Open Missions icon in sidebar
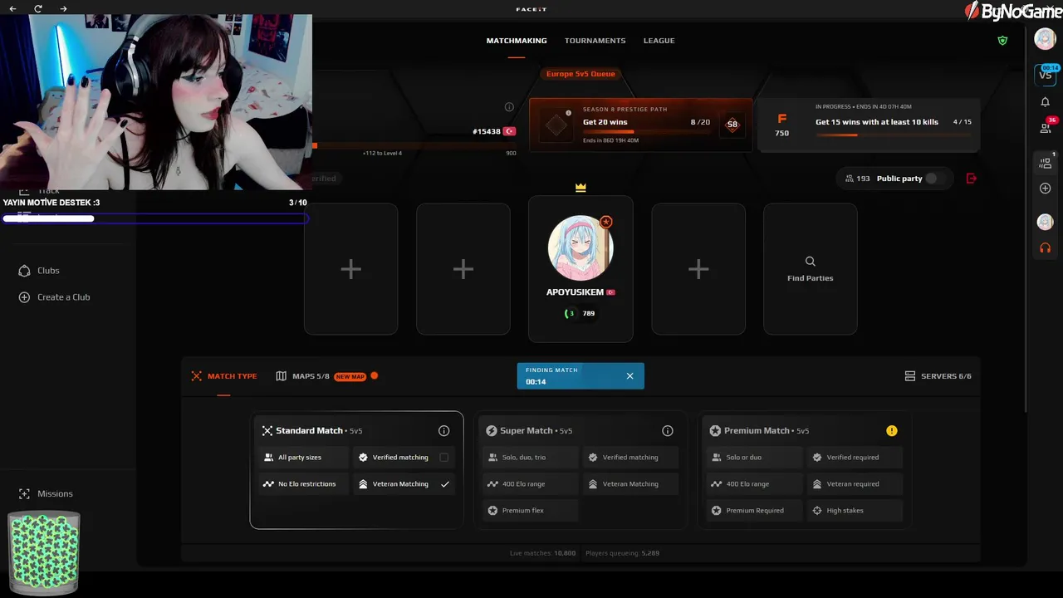Viewport: 1063px width, 598px height. click(24, 493)
